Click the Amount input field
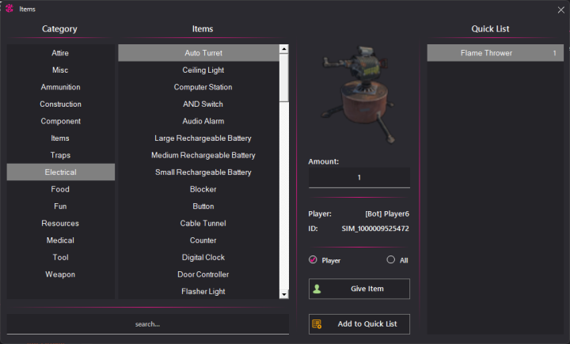570x344 pixels. point(359,178)
